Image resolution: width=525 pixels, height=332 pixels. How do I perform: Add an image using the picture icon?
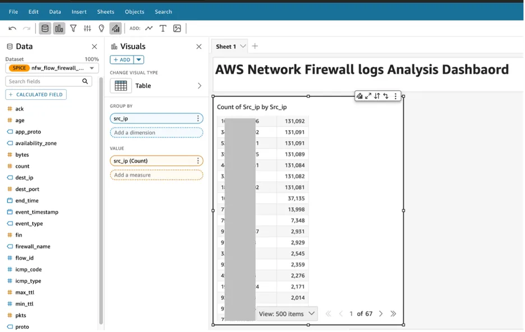pyautogui.click(x=177, y=29)
